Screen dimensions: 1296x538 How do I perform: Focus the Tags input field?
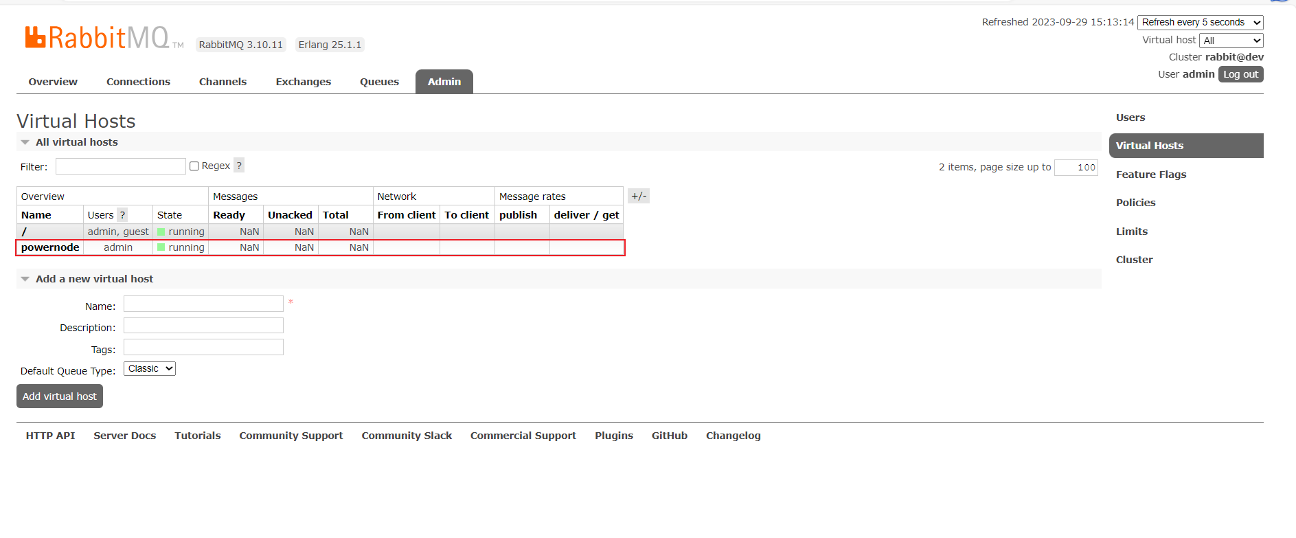(x=203, y=347)
